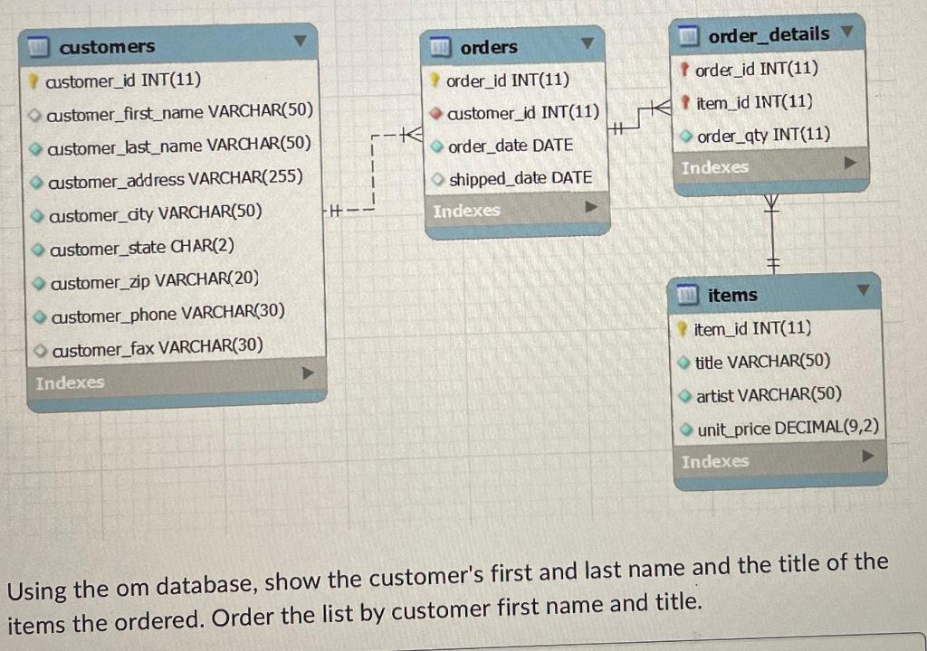Click the customers table icon
The height and width of the screenshot is (651, 927).
pos(38,46)
